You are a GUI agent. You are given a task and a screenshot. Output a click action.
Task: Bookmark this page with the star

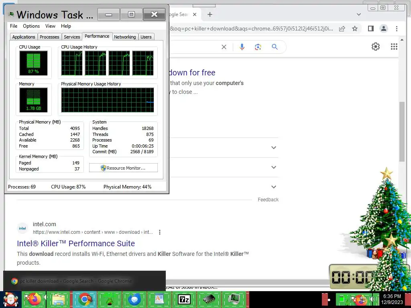(x=355, y=28)
